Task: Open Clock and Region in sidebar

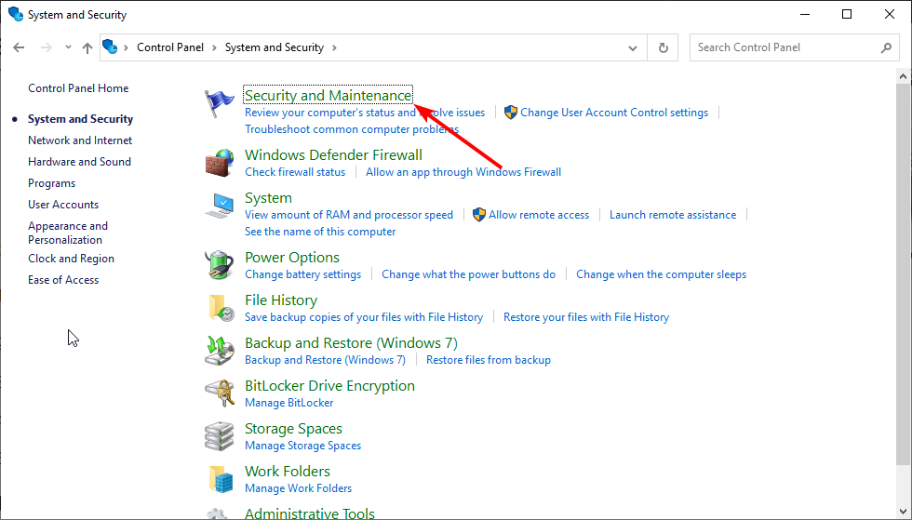Action: click(71, 259)
